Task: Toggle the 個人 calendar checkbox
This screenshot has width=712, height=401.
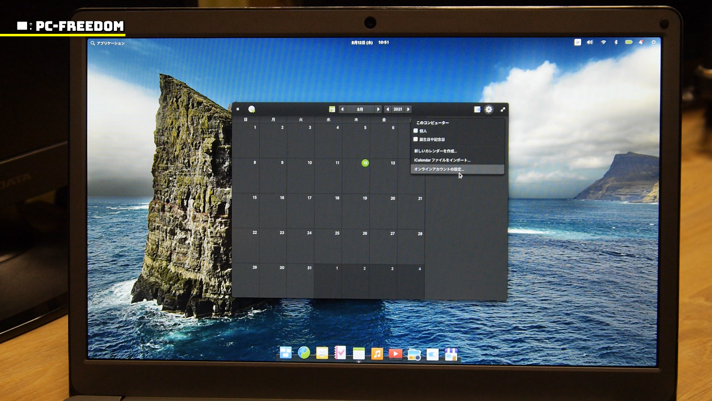Action: [416, 131]
